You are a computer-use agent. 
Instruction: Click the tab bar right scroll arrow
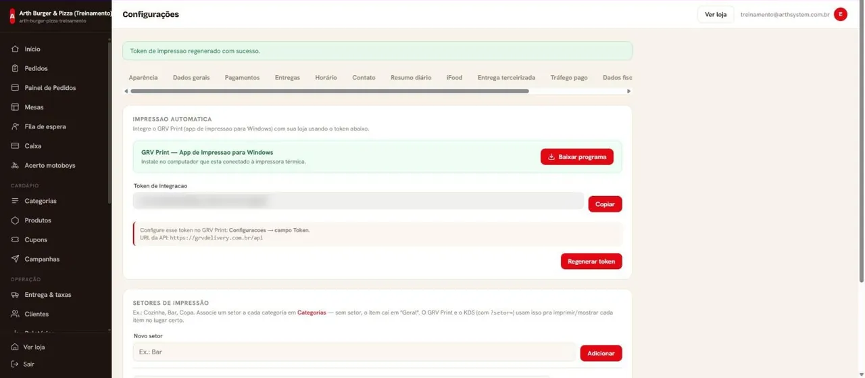(629, 91)
